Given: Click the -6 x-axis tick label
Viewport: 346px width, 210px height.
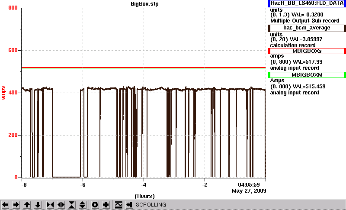Looking at the screenshot, I should (x=83, y=185).
